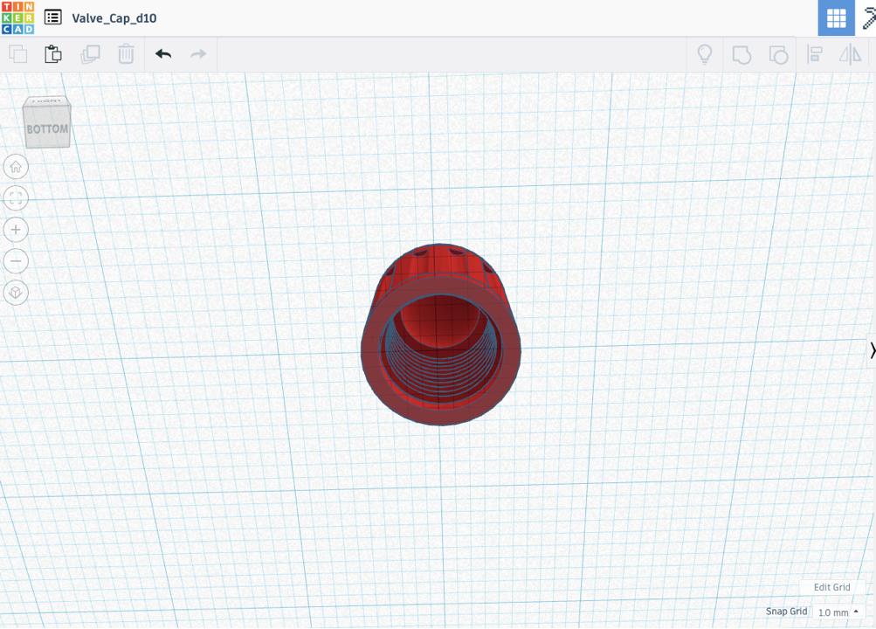Open the Snap Grid 1.0 mm dropdown
This screenshot has height=629, width=876.
pyautogui.click(x=838, y=612)
